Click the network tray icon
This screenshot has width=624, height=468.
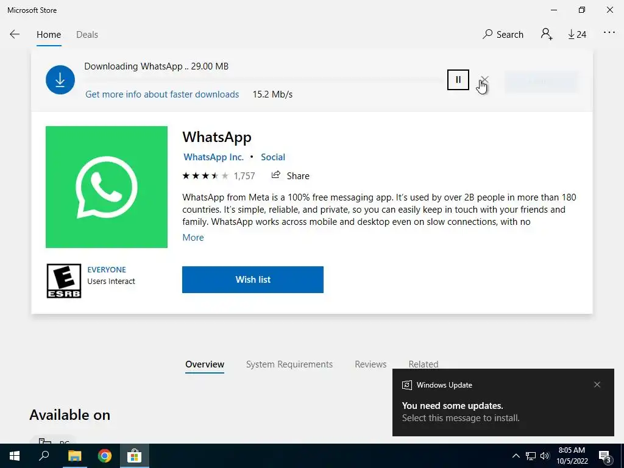click(531, 456)
